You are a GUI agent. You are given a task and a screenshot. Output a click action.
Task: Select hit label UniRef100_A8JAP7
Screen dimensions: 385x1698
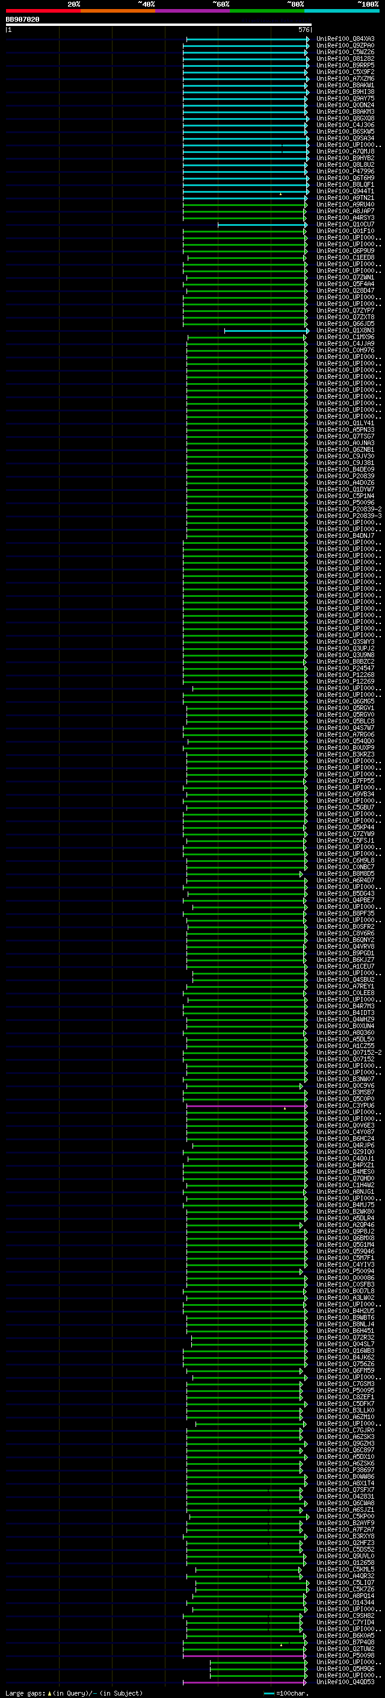tap(345, 211)
